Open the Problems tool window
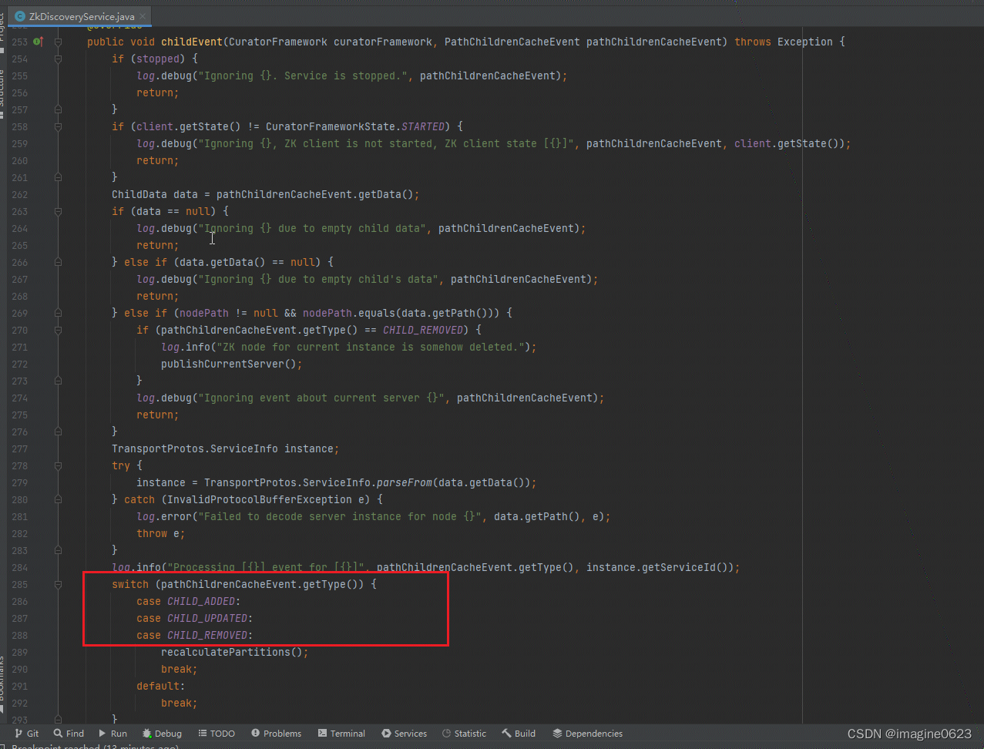 tap(276, 734)
